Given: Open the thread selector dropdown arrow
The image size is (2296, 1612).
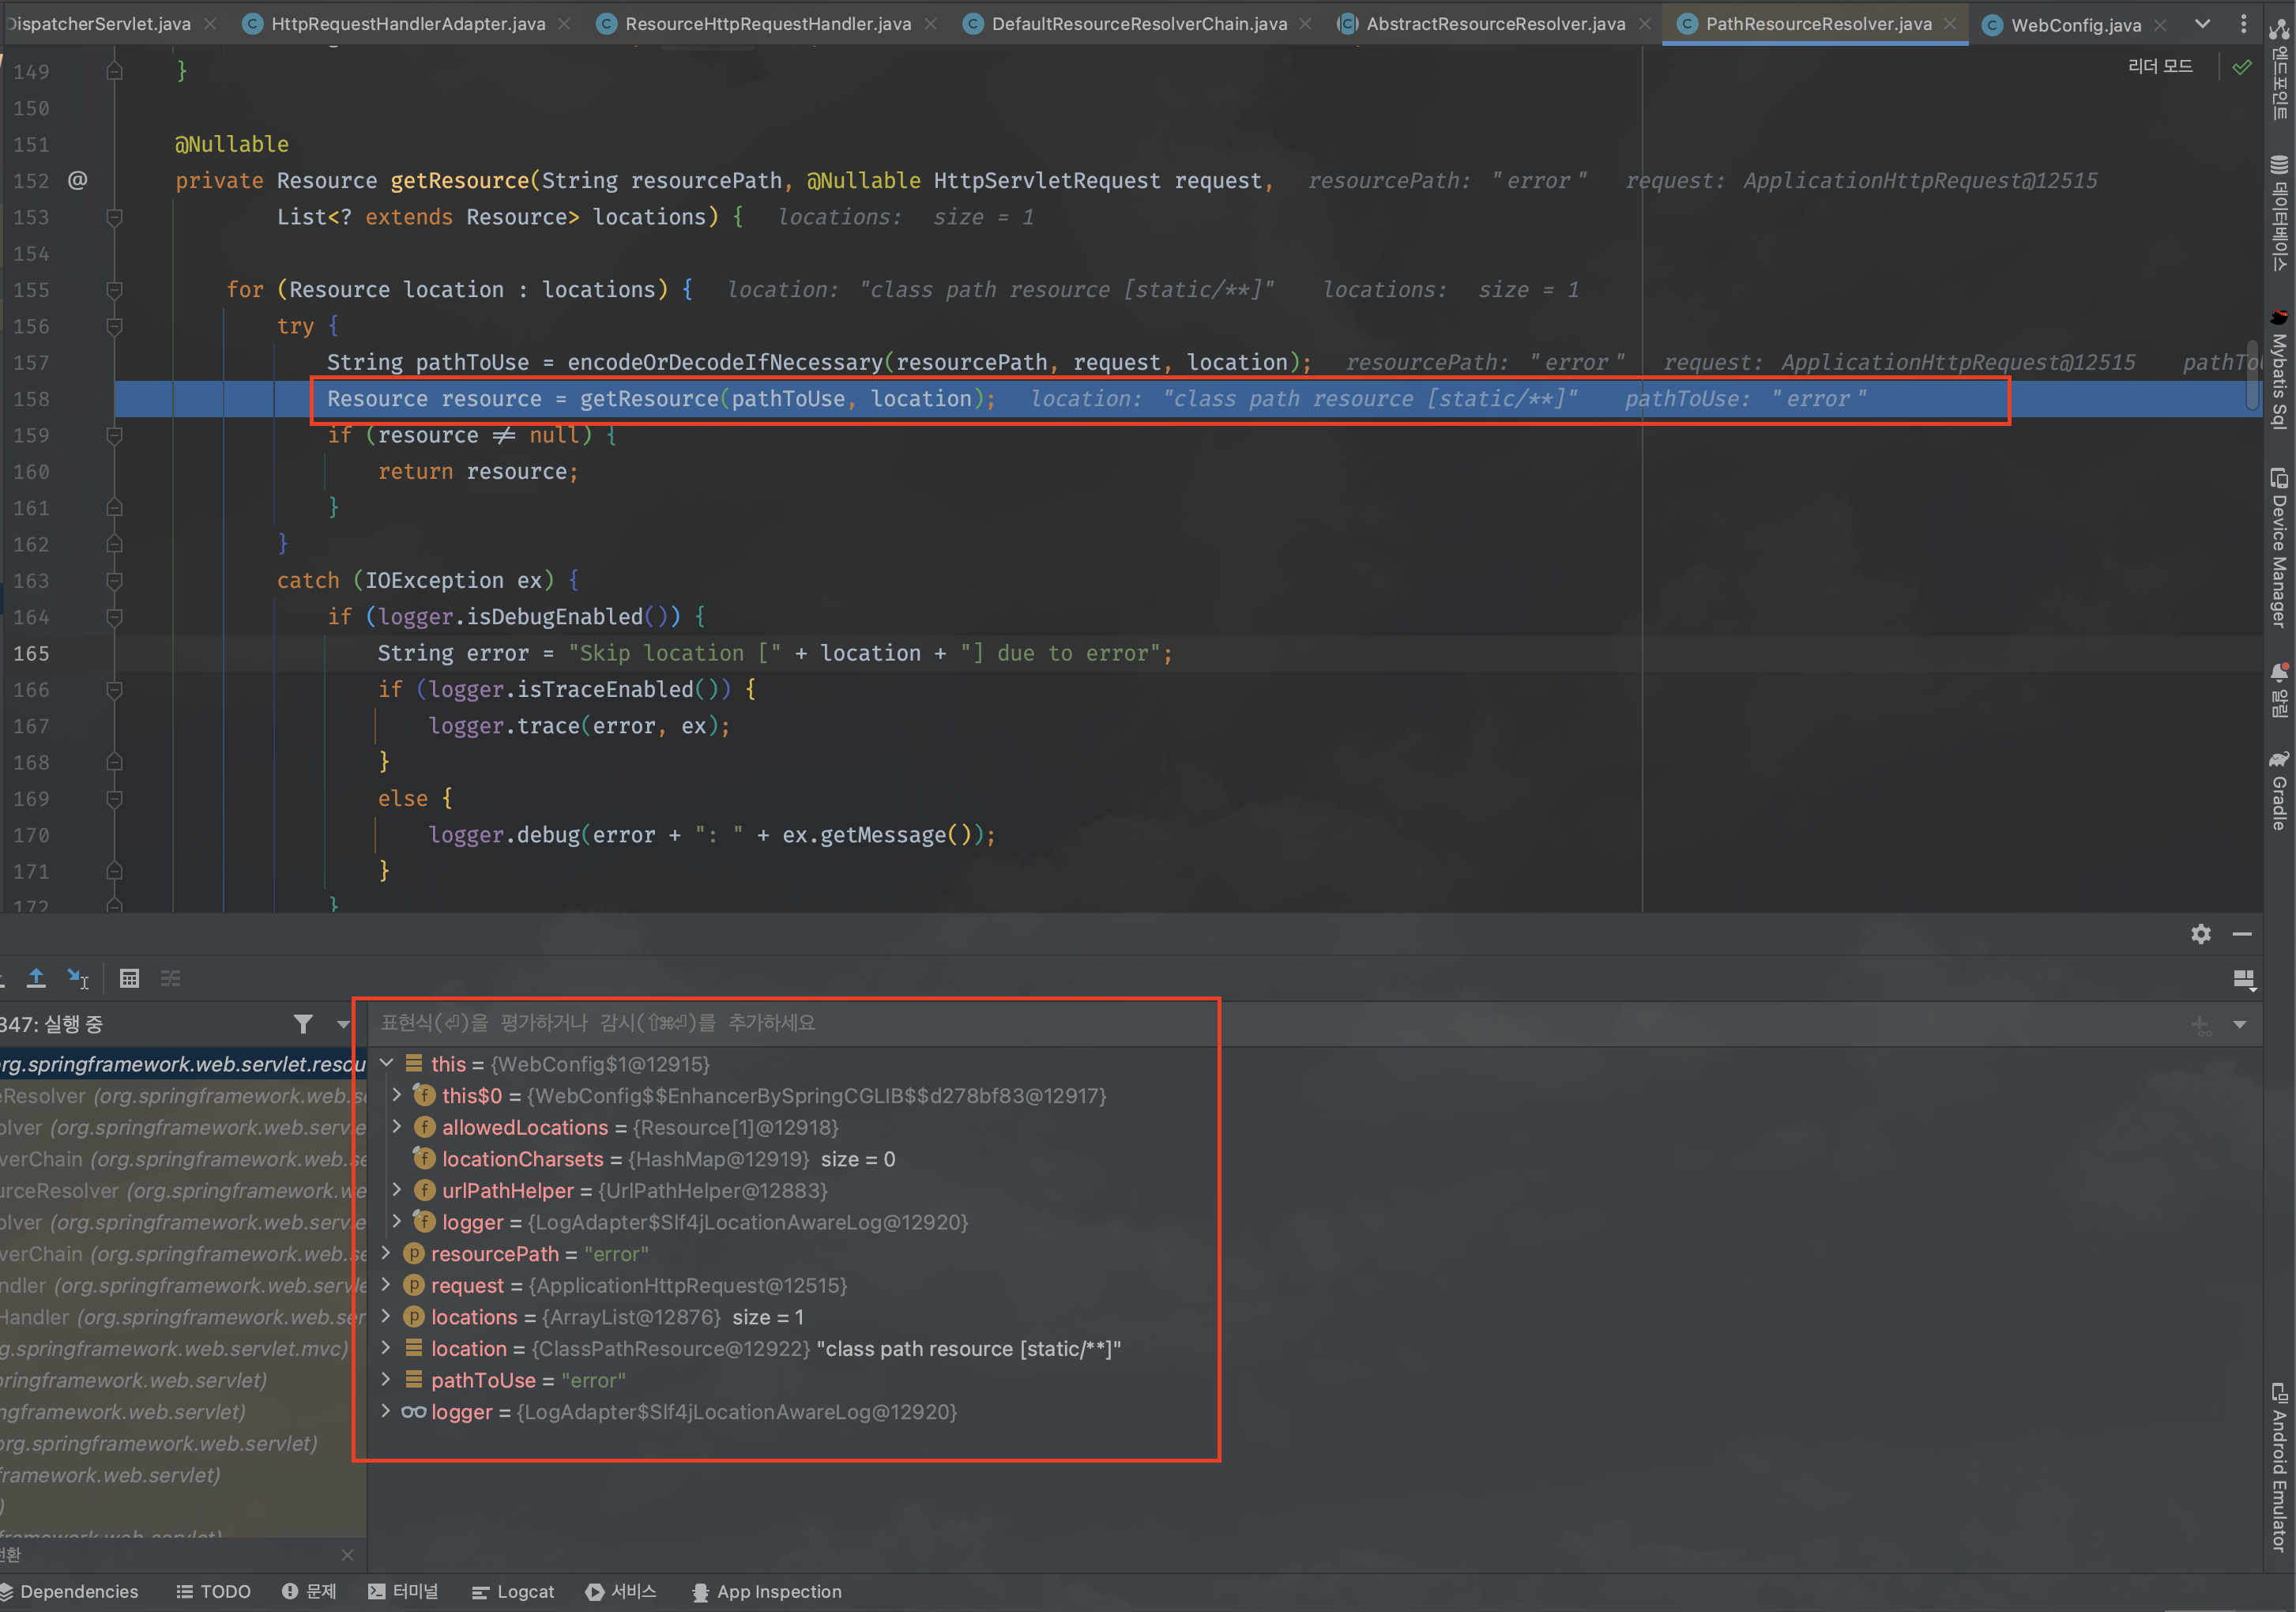Looking at the screenshot, I should point(343,1024).
